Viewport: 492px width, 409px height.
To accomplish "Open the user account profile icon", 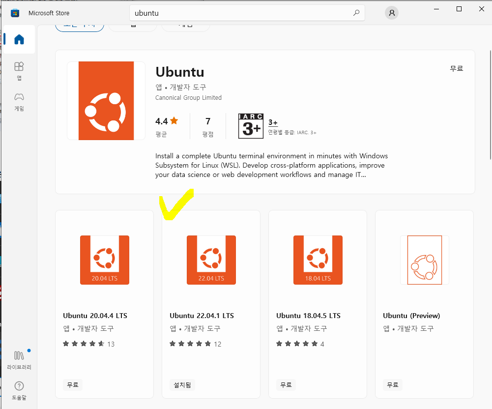I will click(392, 13).
